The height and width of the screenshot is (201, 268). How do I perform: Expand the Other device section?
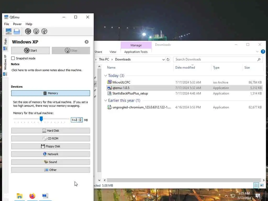click(51, 170)
